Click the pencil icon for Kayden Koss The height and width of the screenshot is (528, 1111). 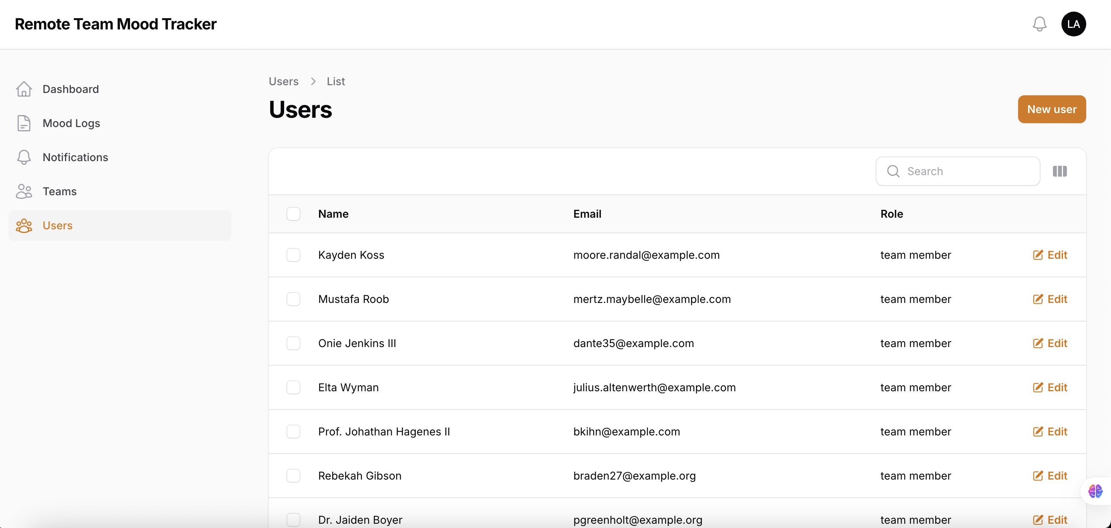1038,255
